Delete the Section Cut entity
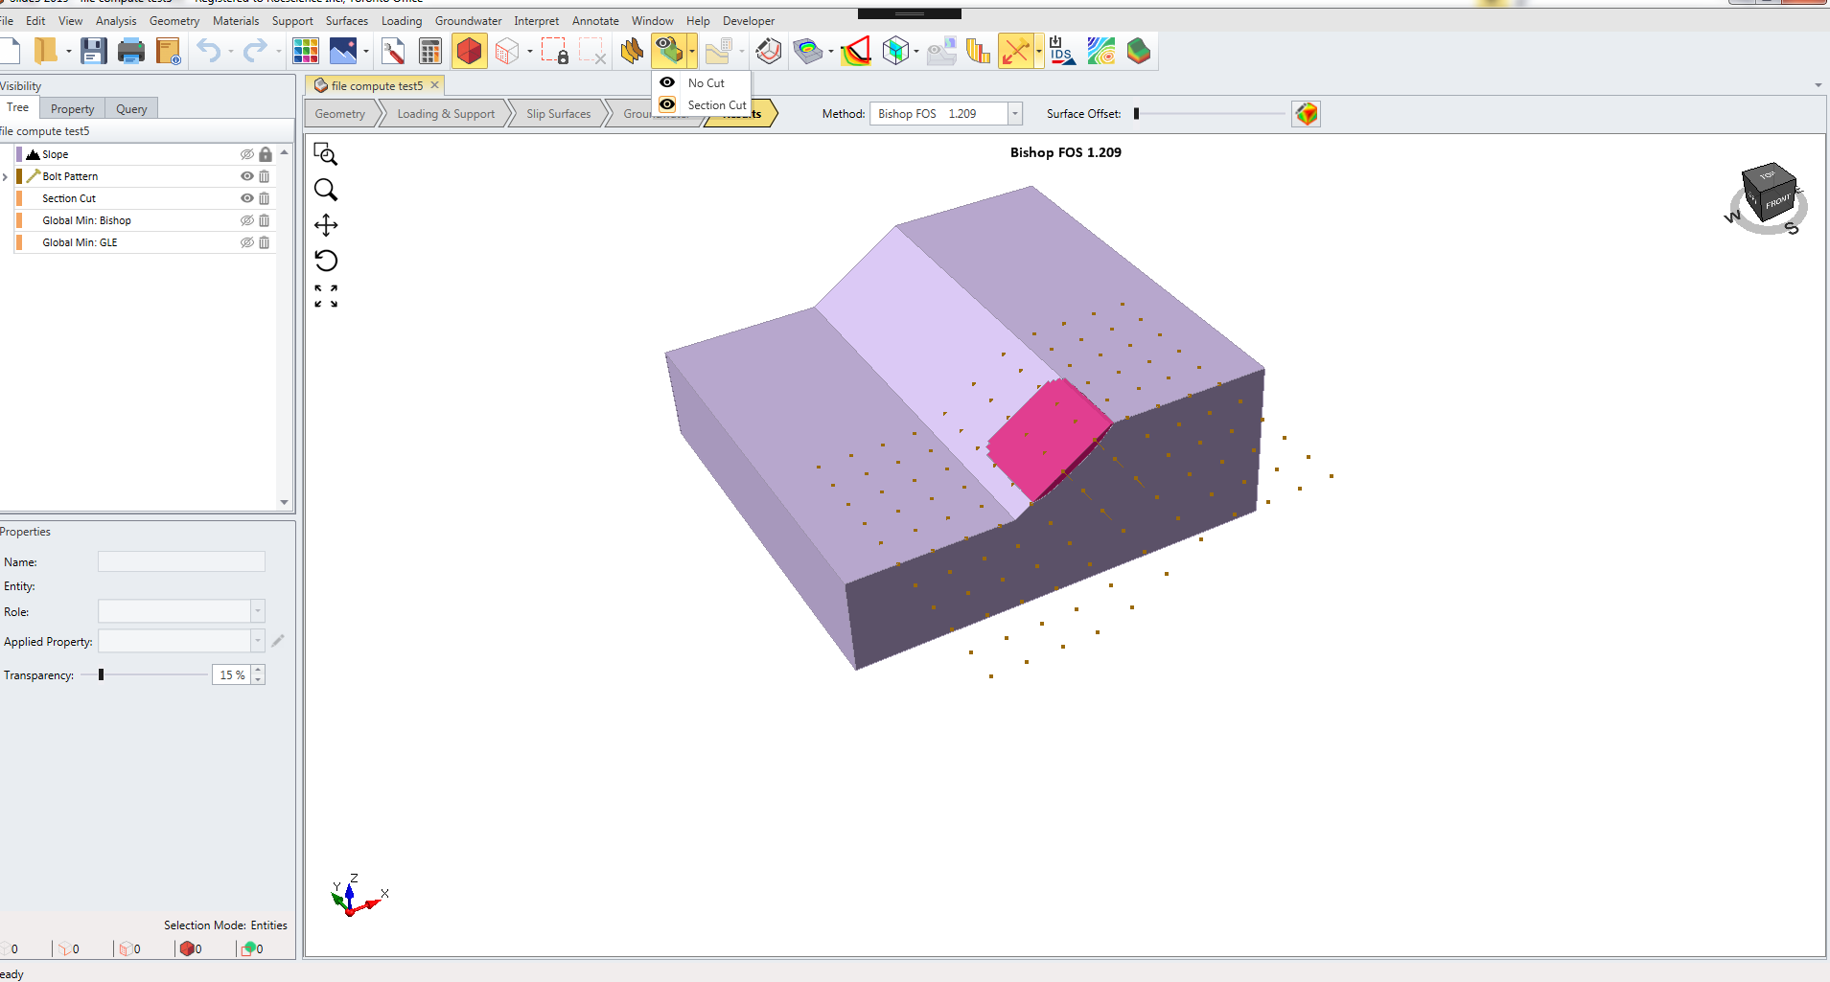Screen dimensions: 1830x982 (x=265, y=198)
